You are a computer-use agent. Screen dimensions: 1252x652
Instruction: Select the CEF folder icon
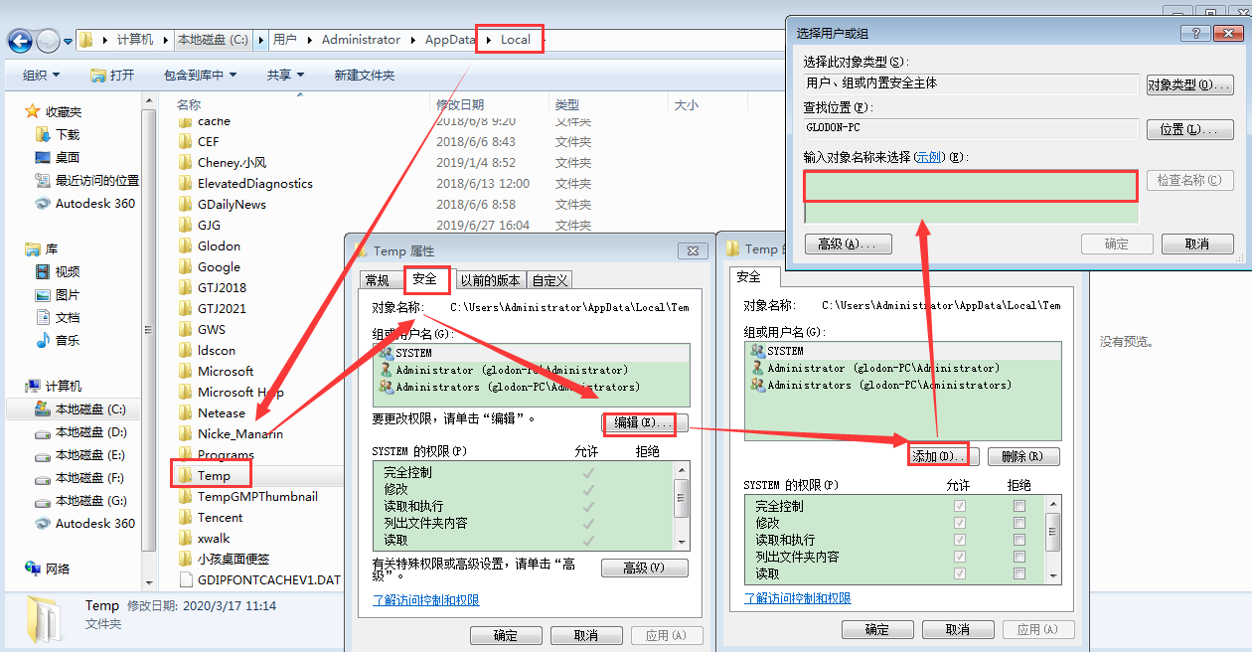click(x=185, y=142)
